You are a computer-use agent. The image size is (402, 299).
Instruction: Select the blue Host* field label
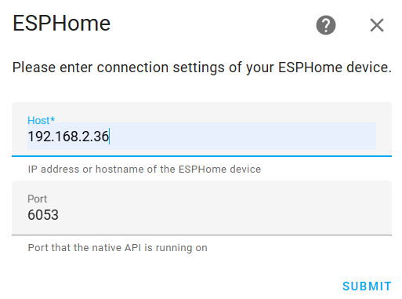coord(42,120)
